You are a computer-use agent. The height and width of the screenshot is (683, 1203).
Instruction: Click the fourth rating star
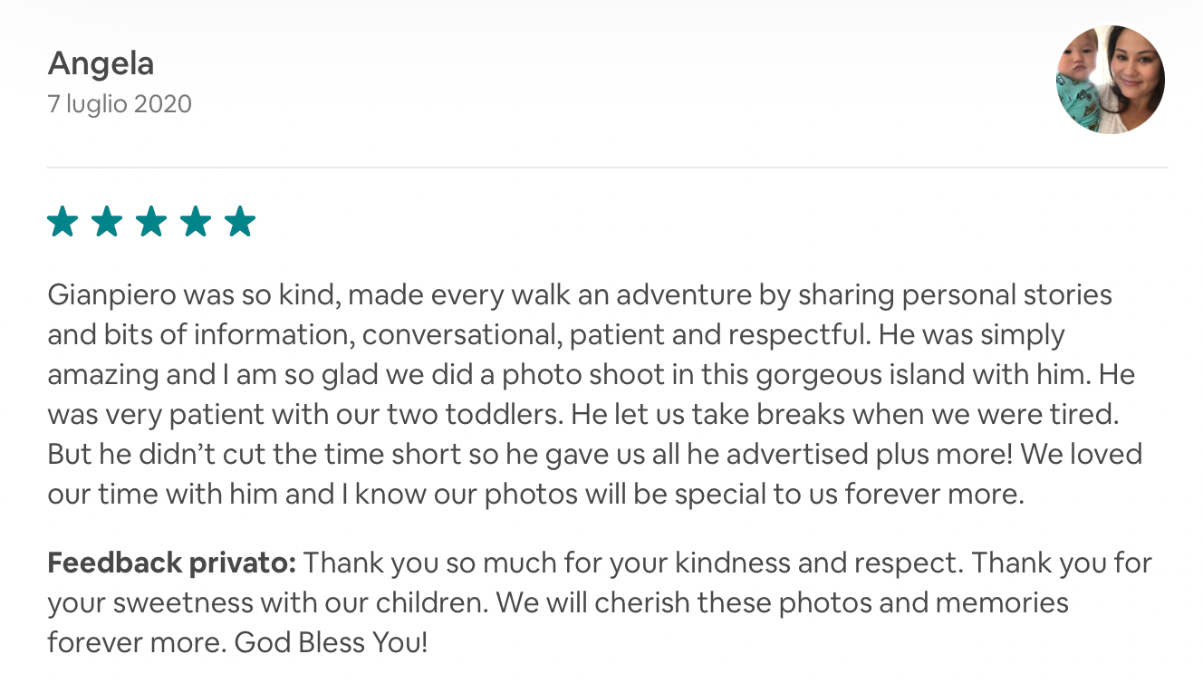click(196, 221)
